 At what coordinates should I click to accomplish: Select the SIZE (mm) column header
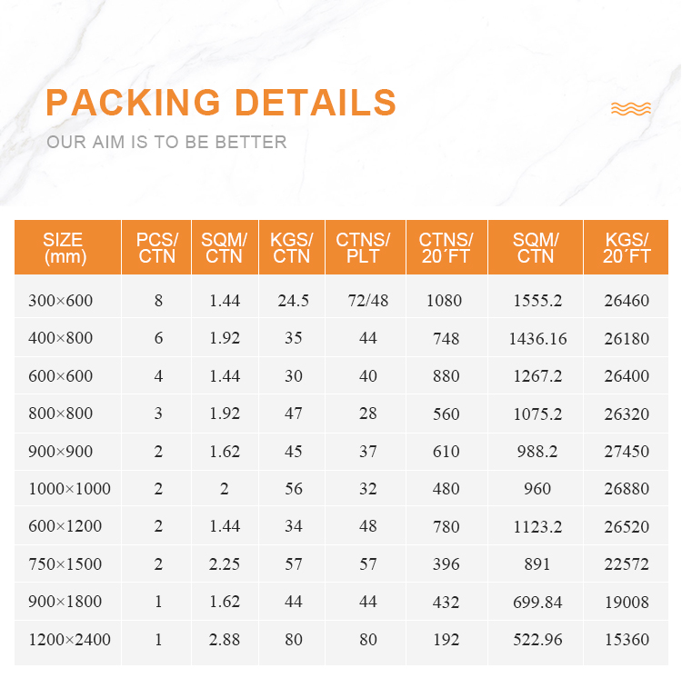tap(63, 248)
